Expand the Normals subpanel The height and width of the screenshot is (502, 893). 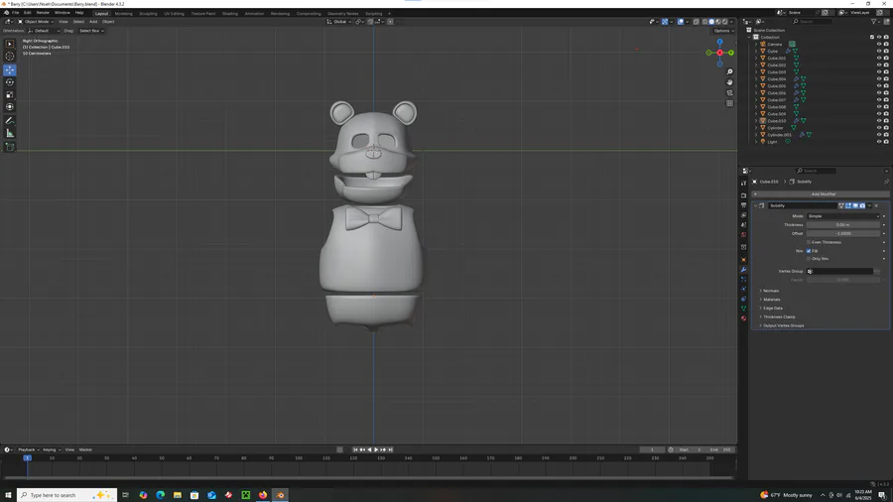769,291
